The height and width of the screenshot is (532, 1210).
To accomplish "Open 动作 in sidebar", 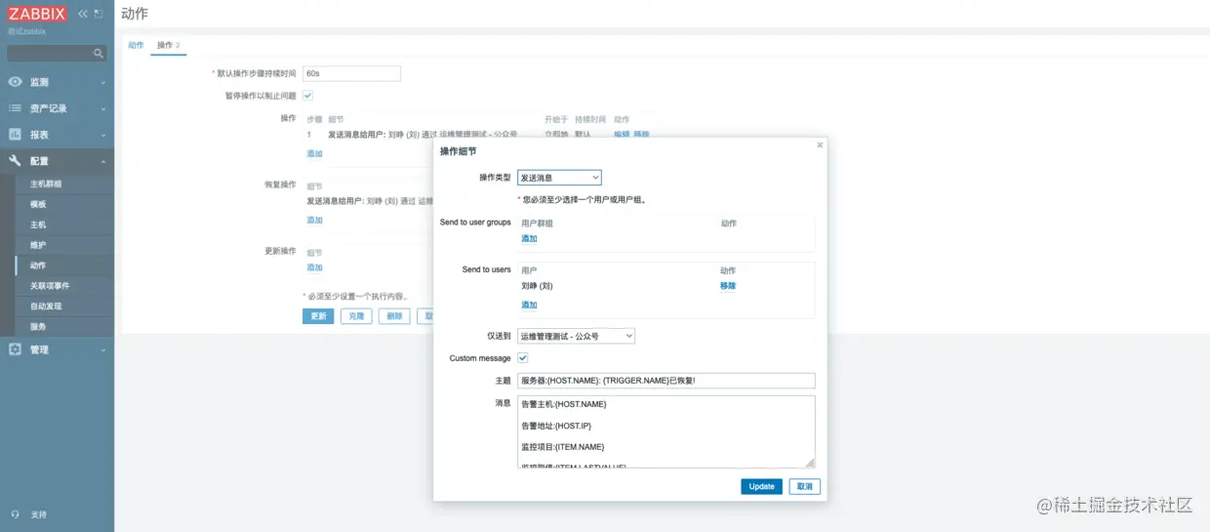I will [38, 266].
